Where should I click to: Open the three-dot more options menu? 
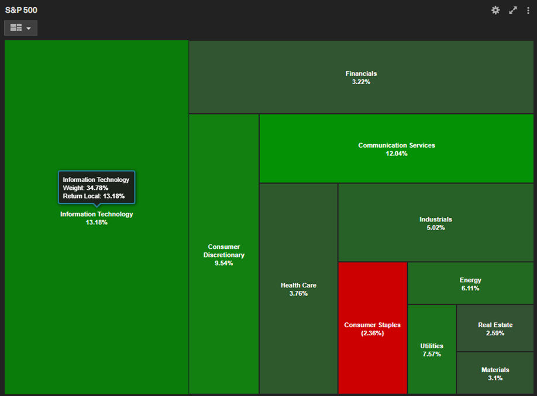[528, 10]
